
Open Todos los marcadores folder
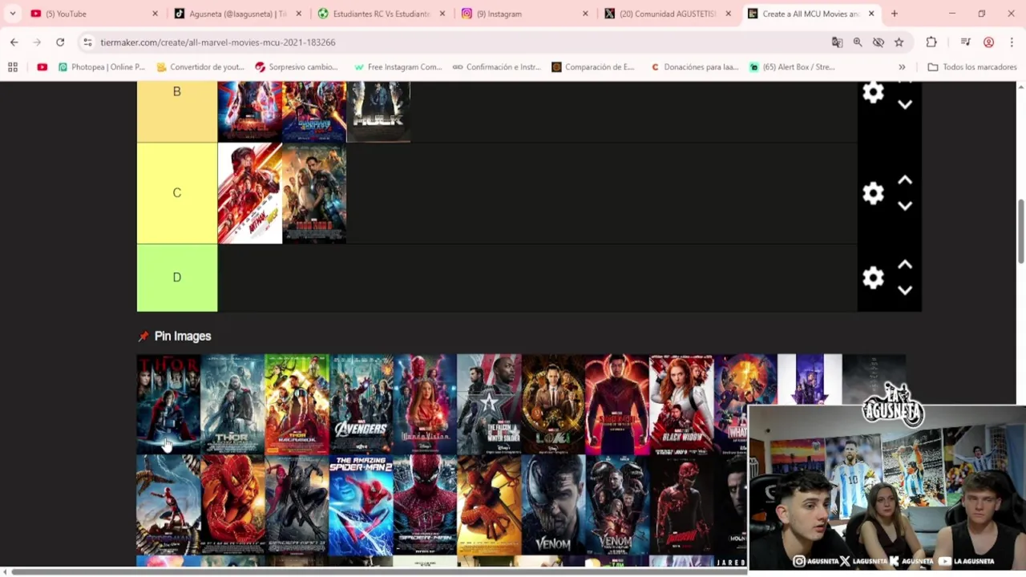(x=972, y=67)
